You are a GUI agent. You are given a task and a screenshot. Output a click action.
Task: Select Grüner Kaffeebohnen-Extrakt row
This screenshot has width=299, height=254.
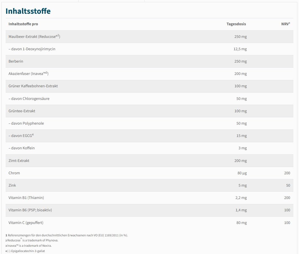(x=149, y=86)
